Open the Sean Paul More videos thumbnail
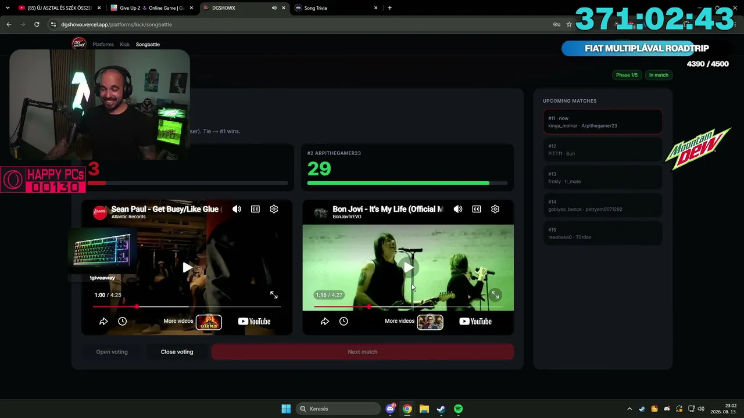 (x=209, y=322)
